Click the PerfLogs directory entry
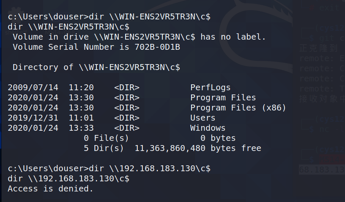345x202 pixels. (210, 88)
